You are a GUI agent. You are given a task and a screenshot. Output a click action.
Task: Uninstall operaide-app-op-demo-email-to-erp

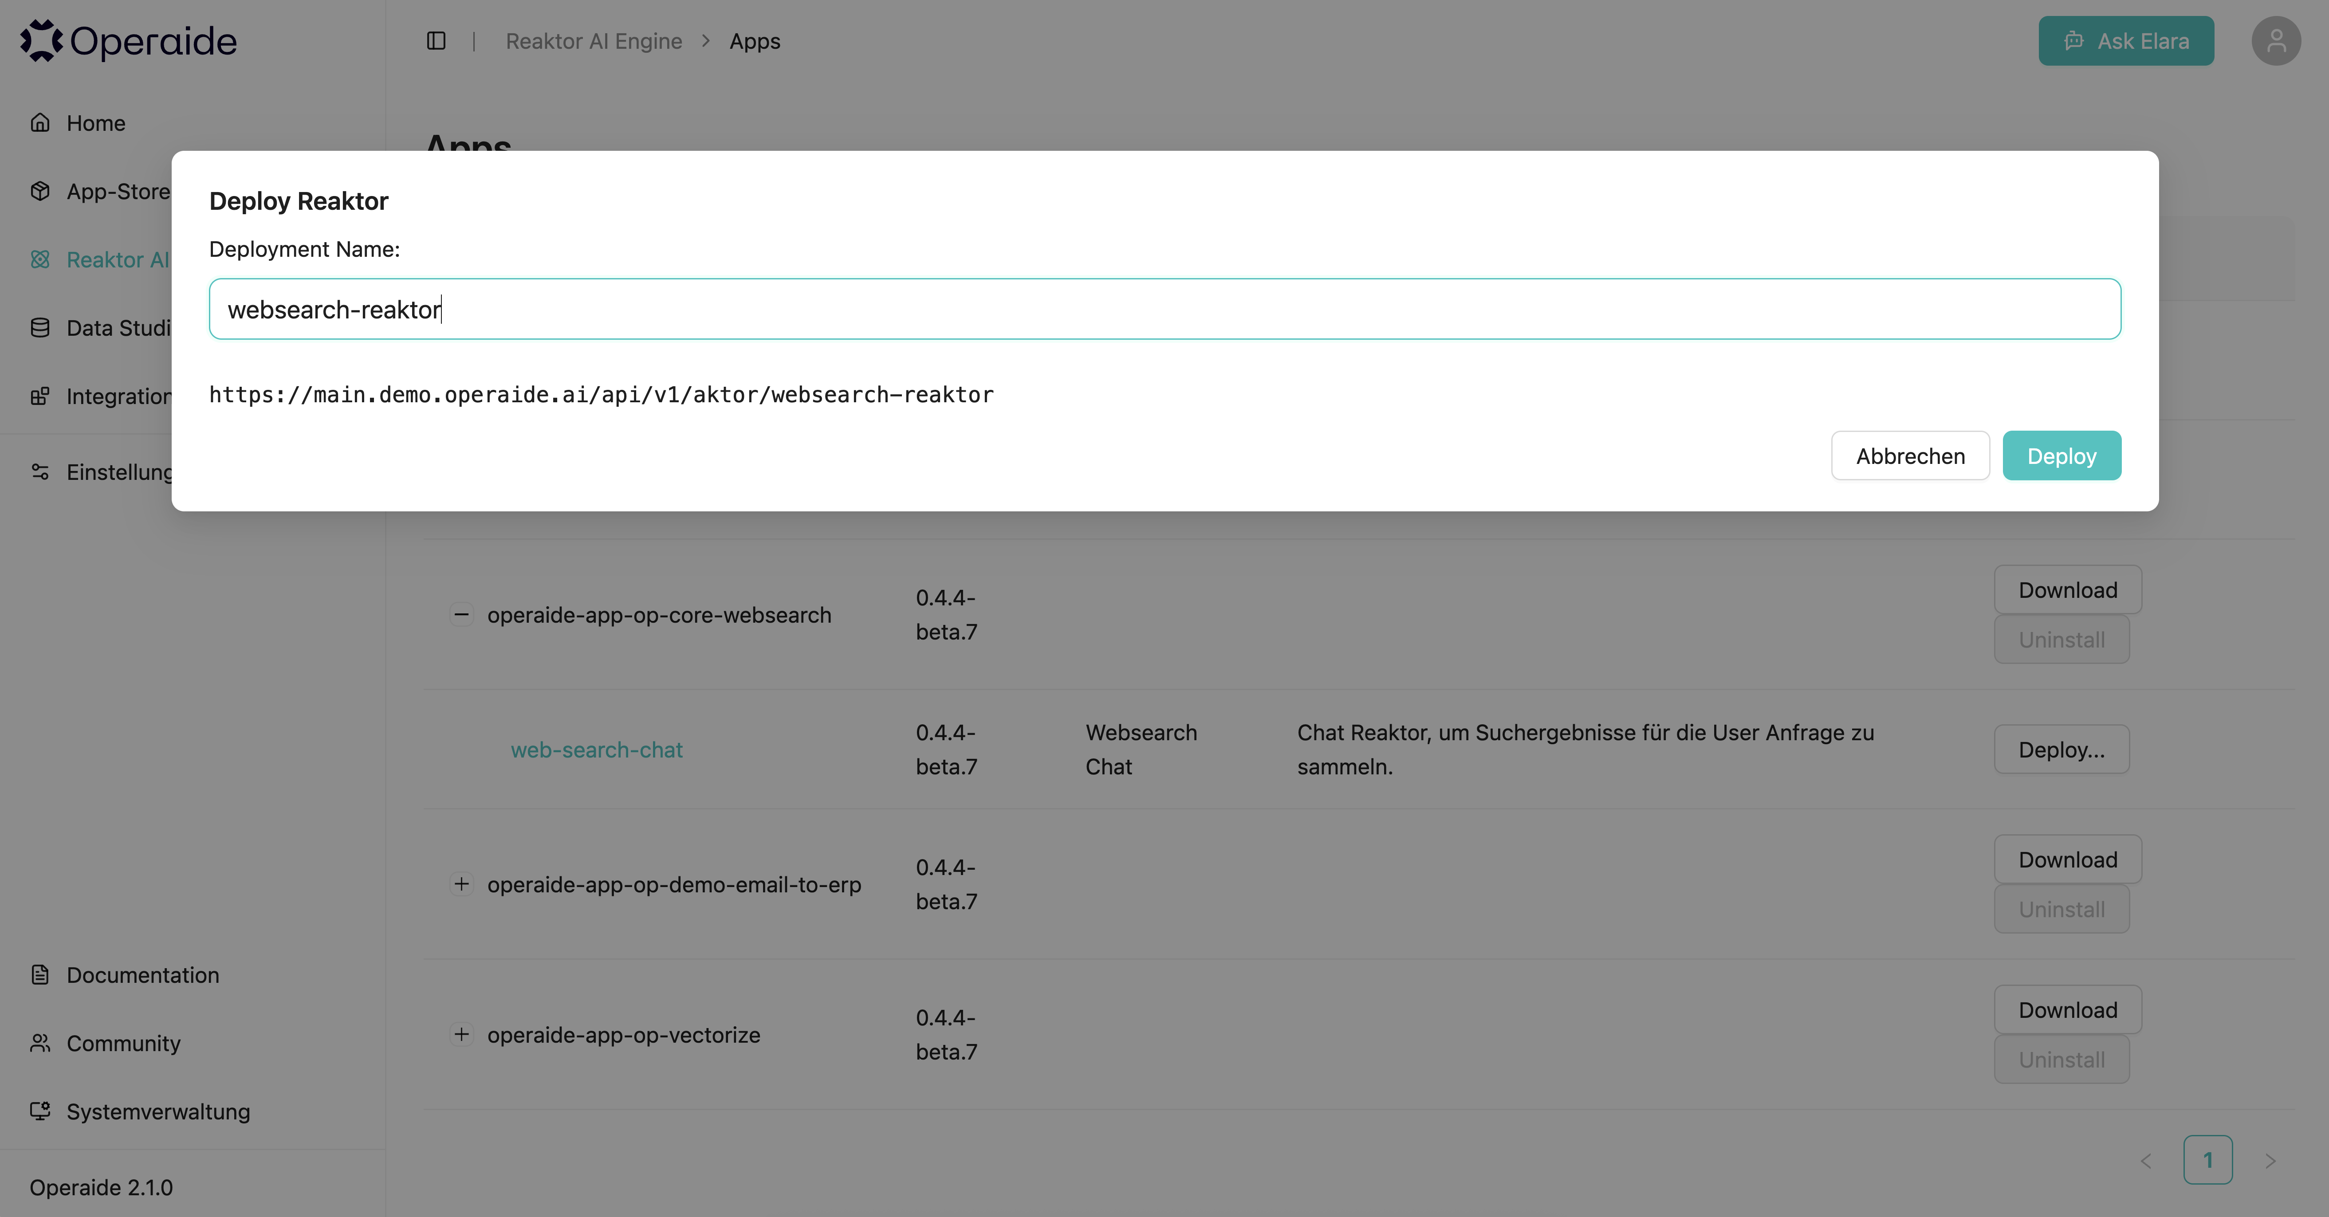point(2061,909)
